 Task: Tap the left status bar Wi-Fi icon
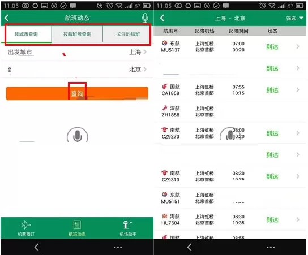click(x=119, y=6)
